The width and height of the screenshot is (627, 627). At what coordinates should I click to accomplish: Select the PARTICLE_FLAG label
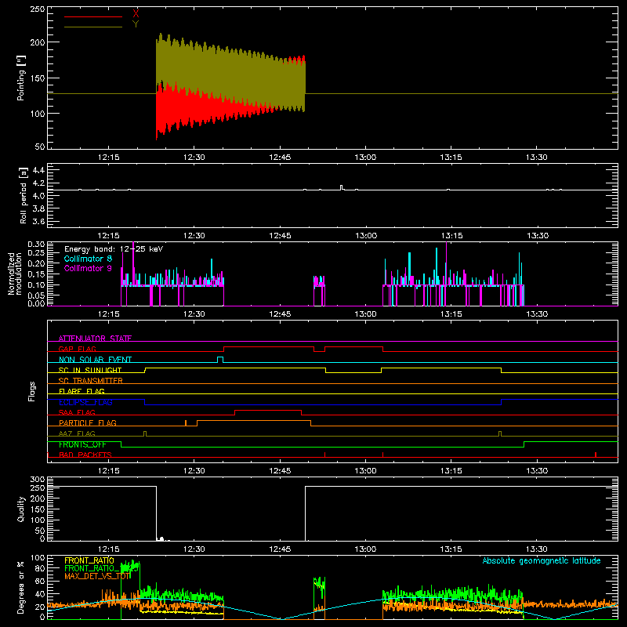(88, 422)
